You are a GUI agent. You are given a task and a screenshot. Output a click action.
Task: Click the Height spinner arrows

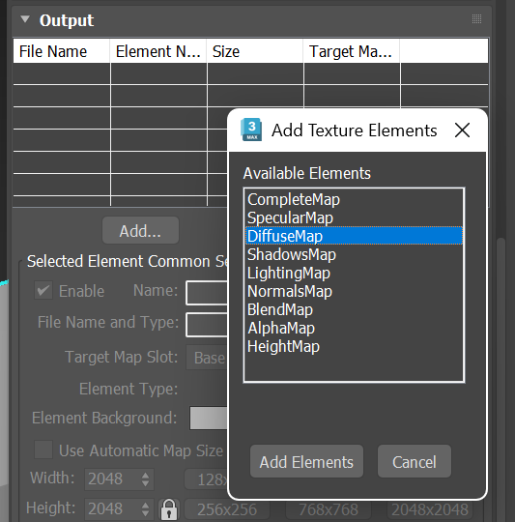[145, 509]
